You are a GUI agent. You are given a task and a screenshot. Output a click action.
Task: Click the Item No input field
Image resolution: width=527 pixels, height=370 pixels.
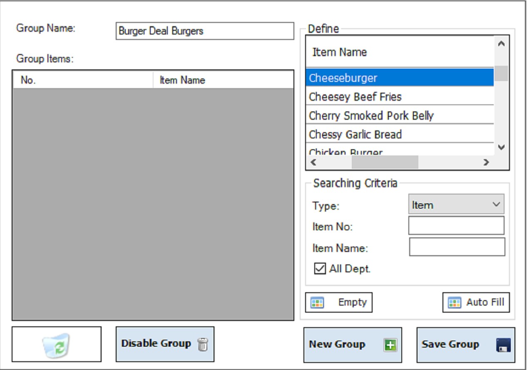click(x=456, y=226)
